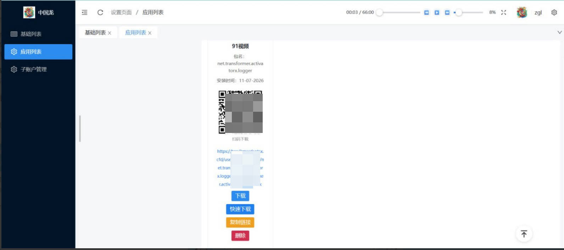564x250 pixels.
Task: Click the orange 复制链接 button
Action: [x=240, y=222]
